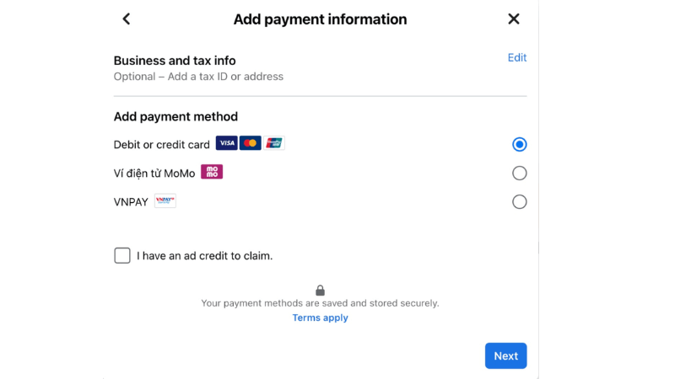Select the Debit or credit card radio button
The width and height of the screenshot is (675, 379).
519,144
